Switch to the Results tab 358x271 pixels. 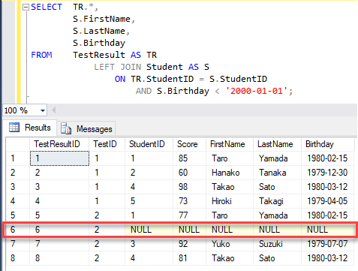tap(30, 128)
